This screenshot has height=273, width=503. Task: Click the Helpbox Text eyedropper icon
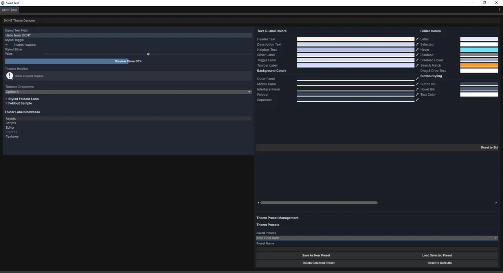coord(417,50)
